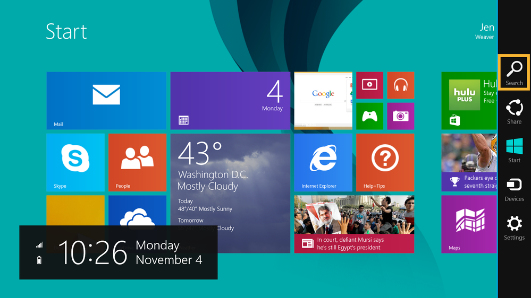This screenshot has height=298, width=531.
Task: Open the Help+Tips tile
Action: pos(385,162)
